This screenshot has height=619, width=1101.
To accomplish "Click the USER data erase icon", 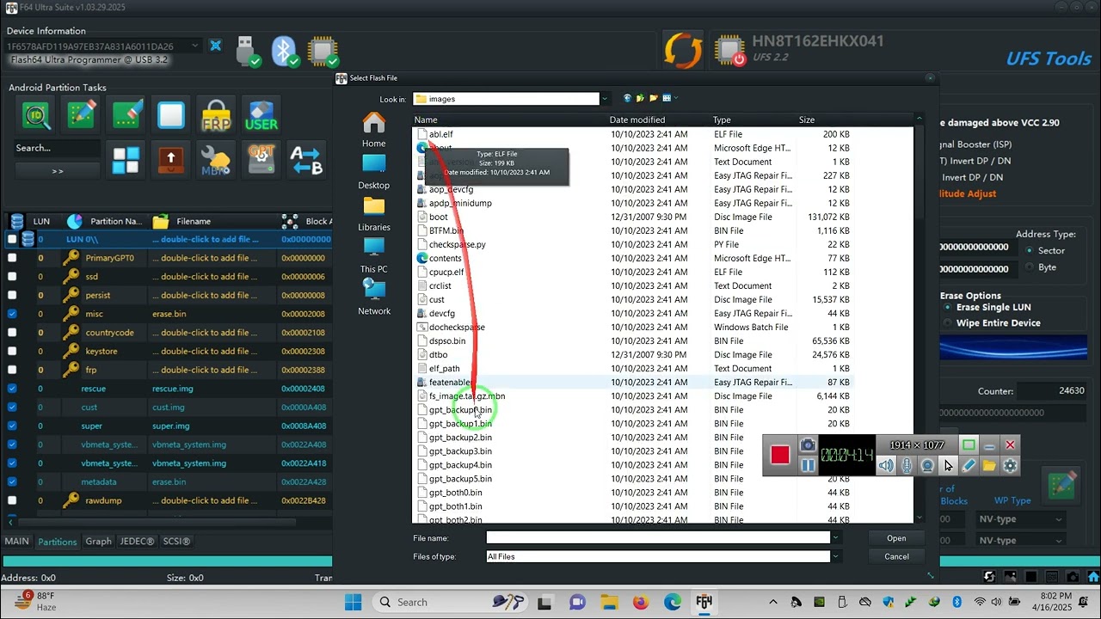I will 261,115.
